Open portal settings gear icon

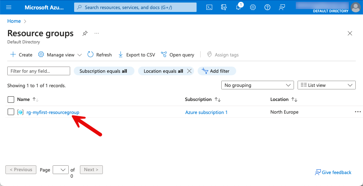pyautogui.click(x=253, y=7)
